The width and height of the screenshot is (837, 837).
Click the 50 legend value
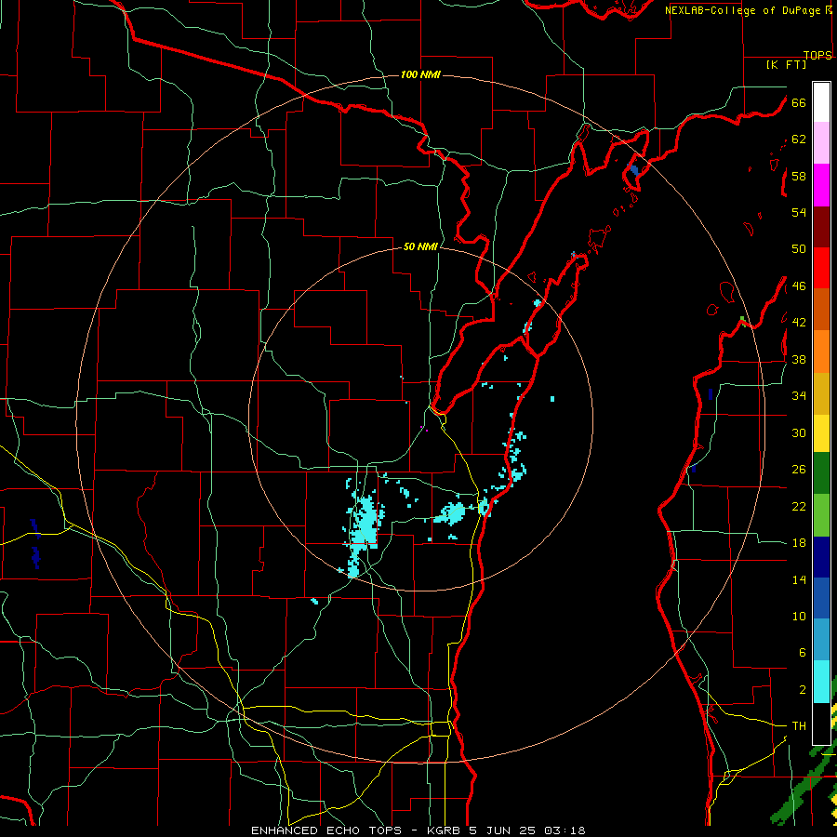(799, 249)
